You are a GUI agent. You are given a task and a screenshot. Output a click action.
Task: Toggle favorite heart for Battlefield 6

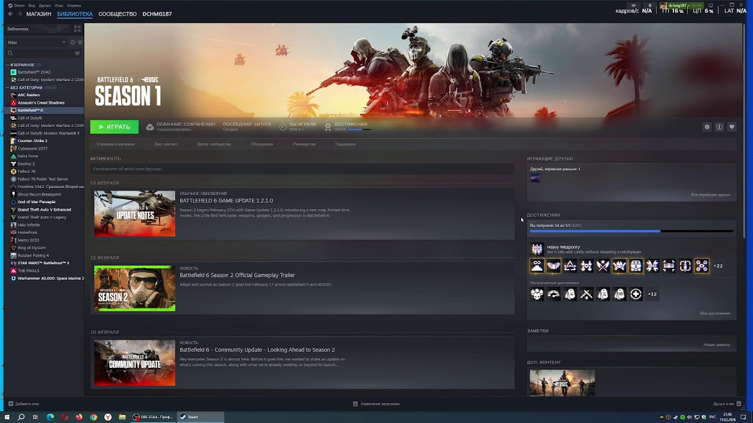(732, 127)
